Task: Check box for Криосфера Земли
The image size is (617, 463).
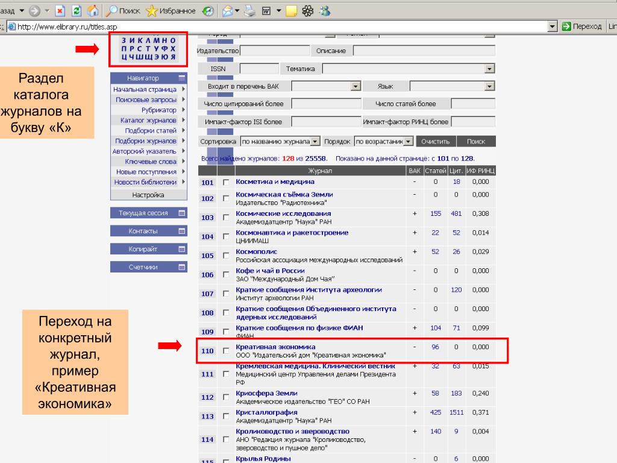Action: click(226, 397)
